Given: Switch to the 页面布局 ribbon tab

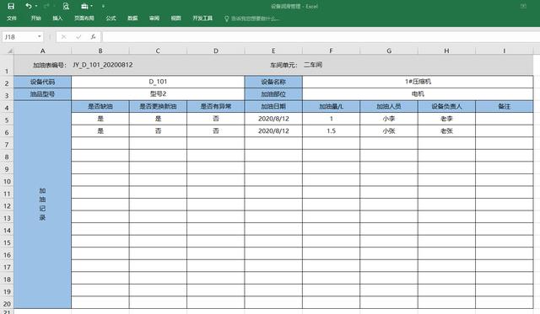Looking at the screenshot, I should (84, 19).
